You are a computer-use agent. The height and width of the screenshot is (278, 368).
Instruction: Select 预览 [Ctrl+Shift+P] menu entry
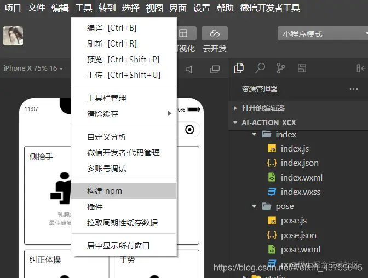[x=124, y=59]
